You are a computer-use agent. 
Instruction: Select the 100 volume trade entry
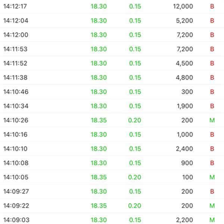(188, 177)
